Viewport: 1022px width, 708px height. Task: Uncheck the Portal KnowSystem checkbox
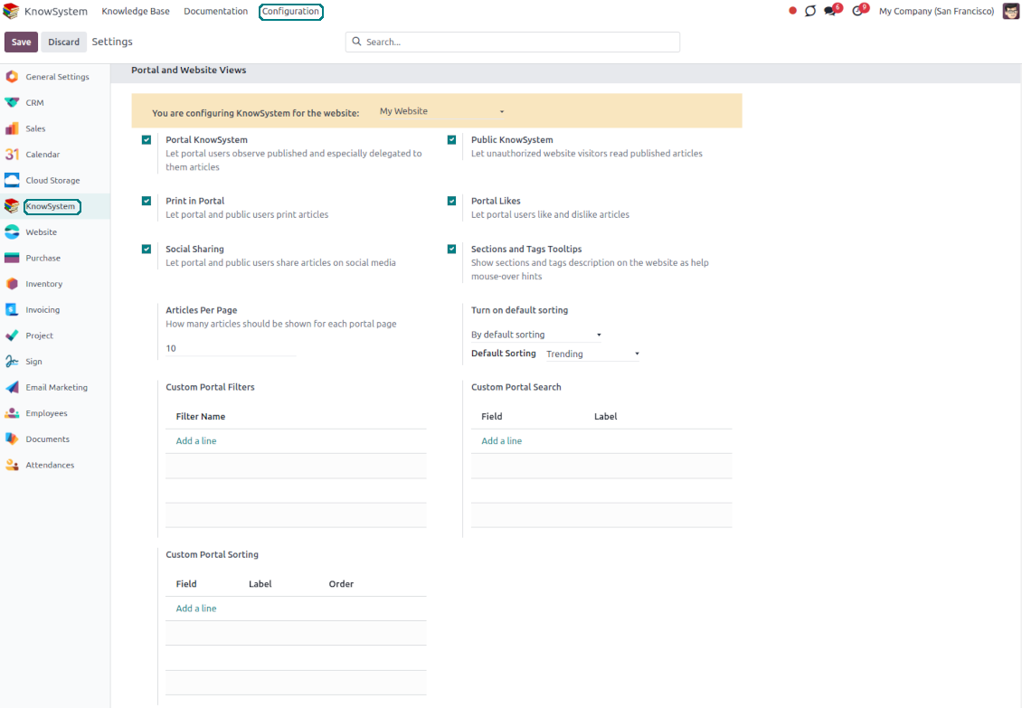tap(147, 140)
